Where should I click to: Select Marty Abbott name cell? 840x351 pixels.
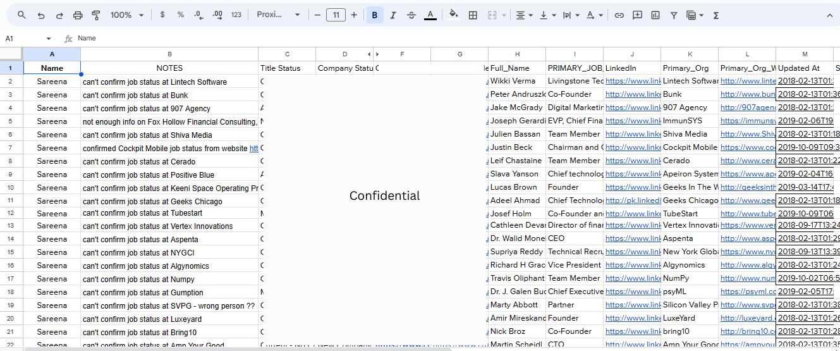point(517,304)
